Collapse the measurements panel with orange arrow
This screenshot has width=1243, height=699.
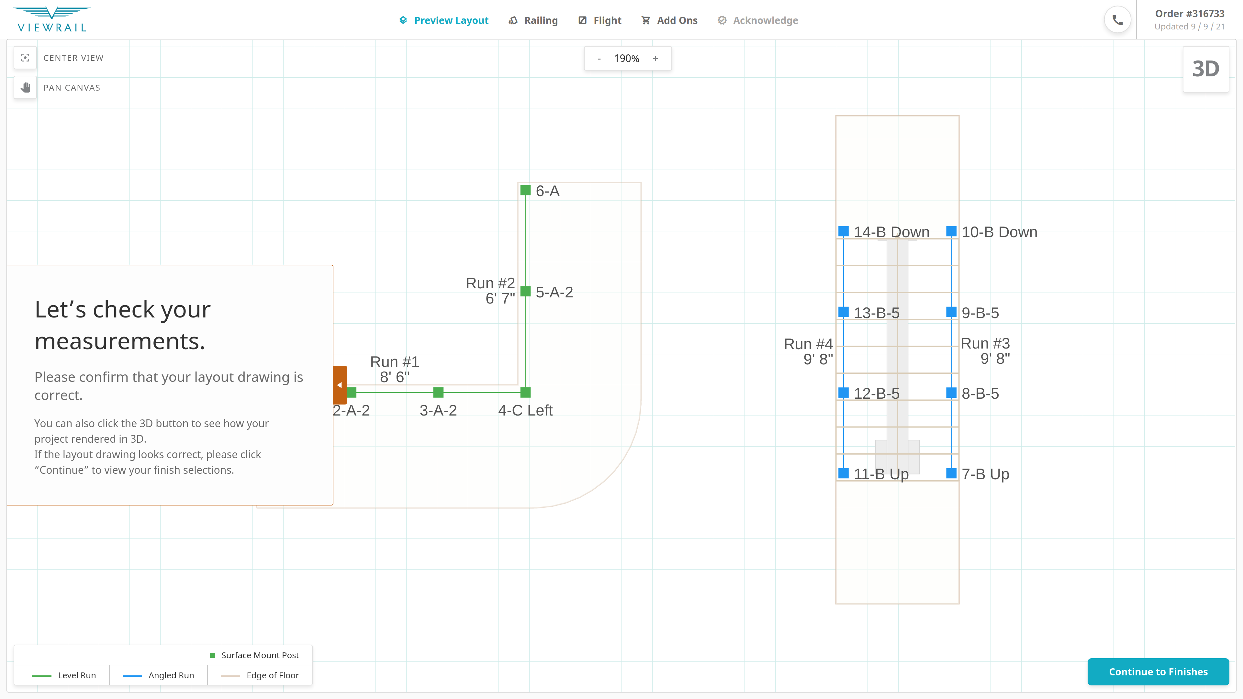pos(340,385)
